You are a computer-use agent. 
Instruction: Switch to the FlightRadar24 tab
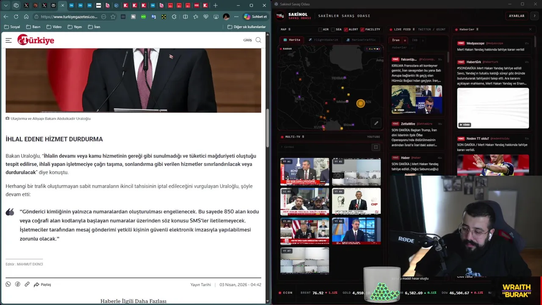pyautogui.click(x=324, y=40)
